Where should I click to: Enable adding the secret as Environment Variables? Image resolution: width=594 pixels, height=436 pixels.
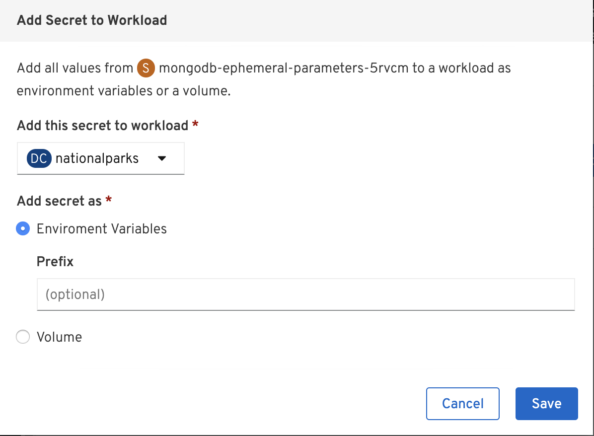click(23, 228)
